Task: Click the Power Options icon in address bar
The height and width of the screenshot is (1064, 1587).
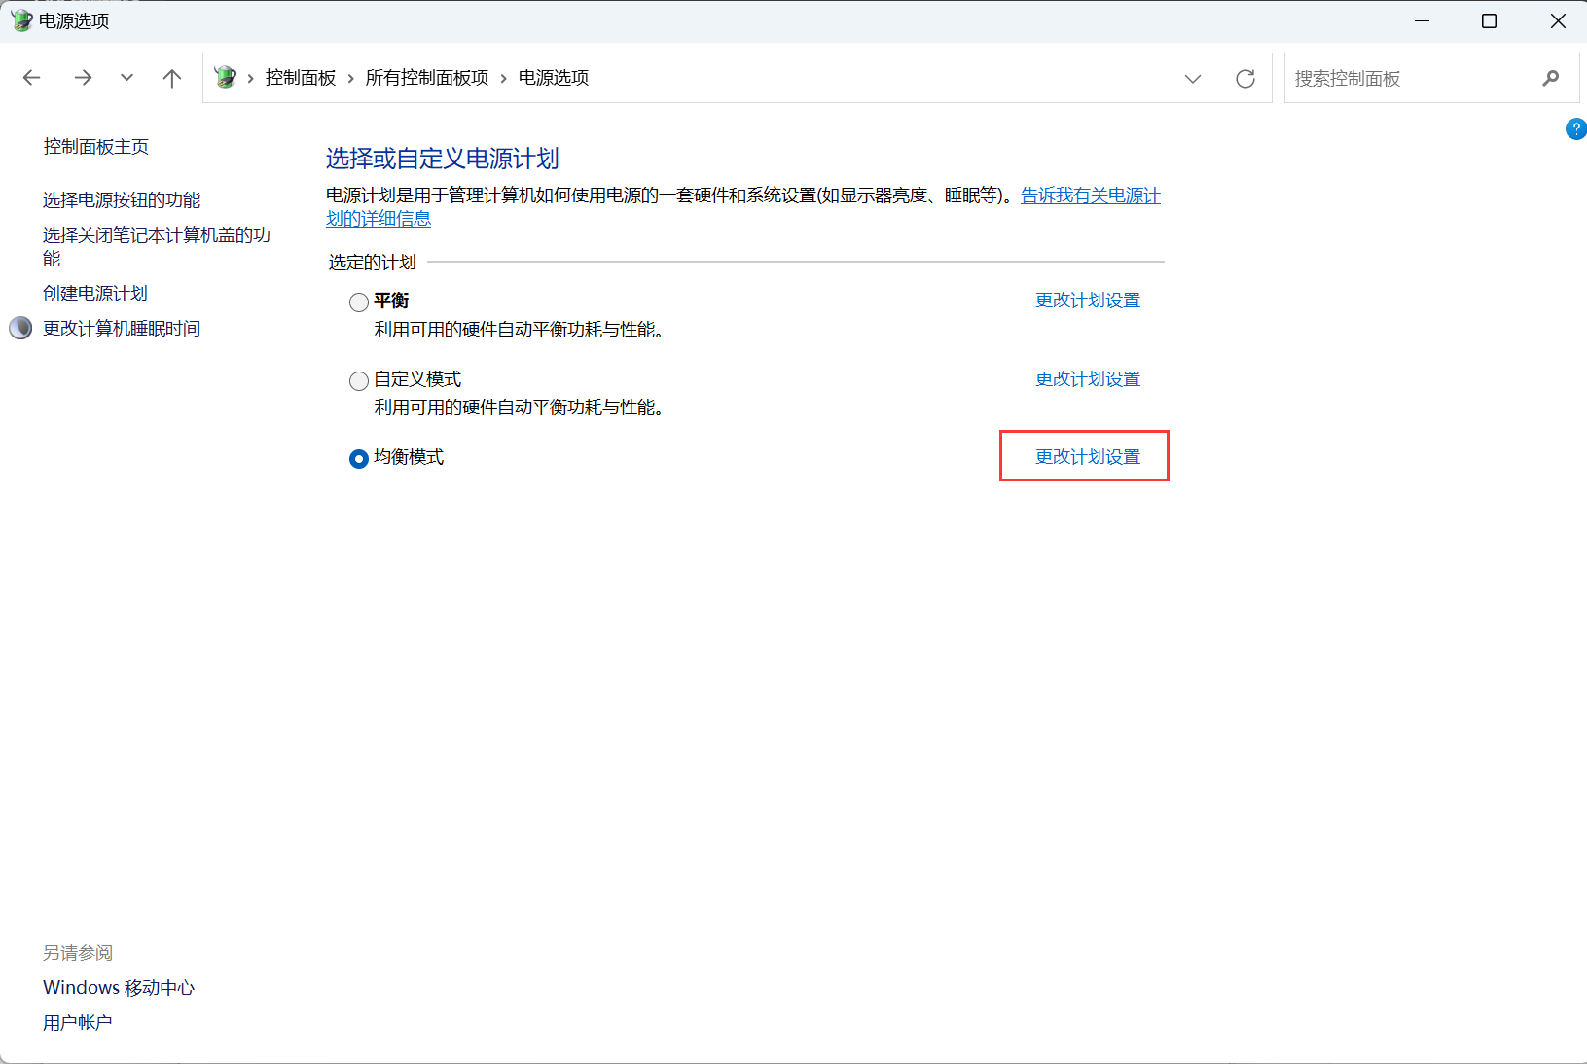Action: click(x=226, y=77)
